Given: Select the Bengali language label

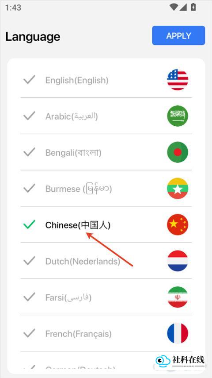Looking at the screenshot, I should 73,153.
